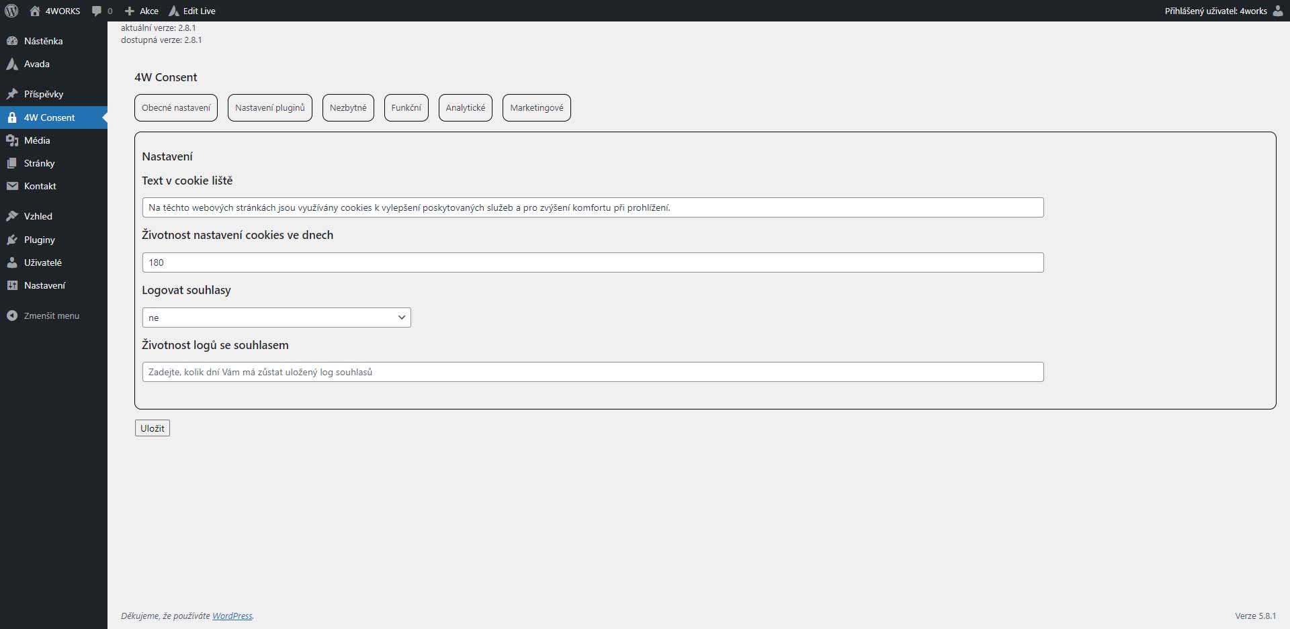Switch to the Analytické tab
Image resolution: width=1290 pixels, height=629 pixels.
coord(466,107)
